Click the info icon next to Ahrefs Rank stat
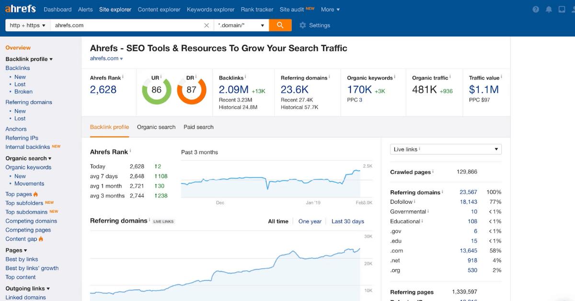This screenshot has width=575, height=301. (123, 77)
